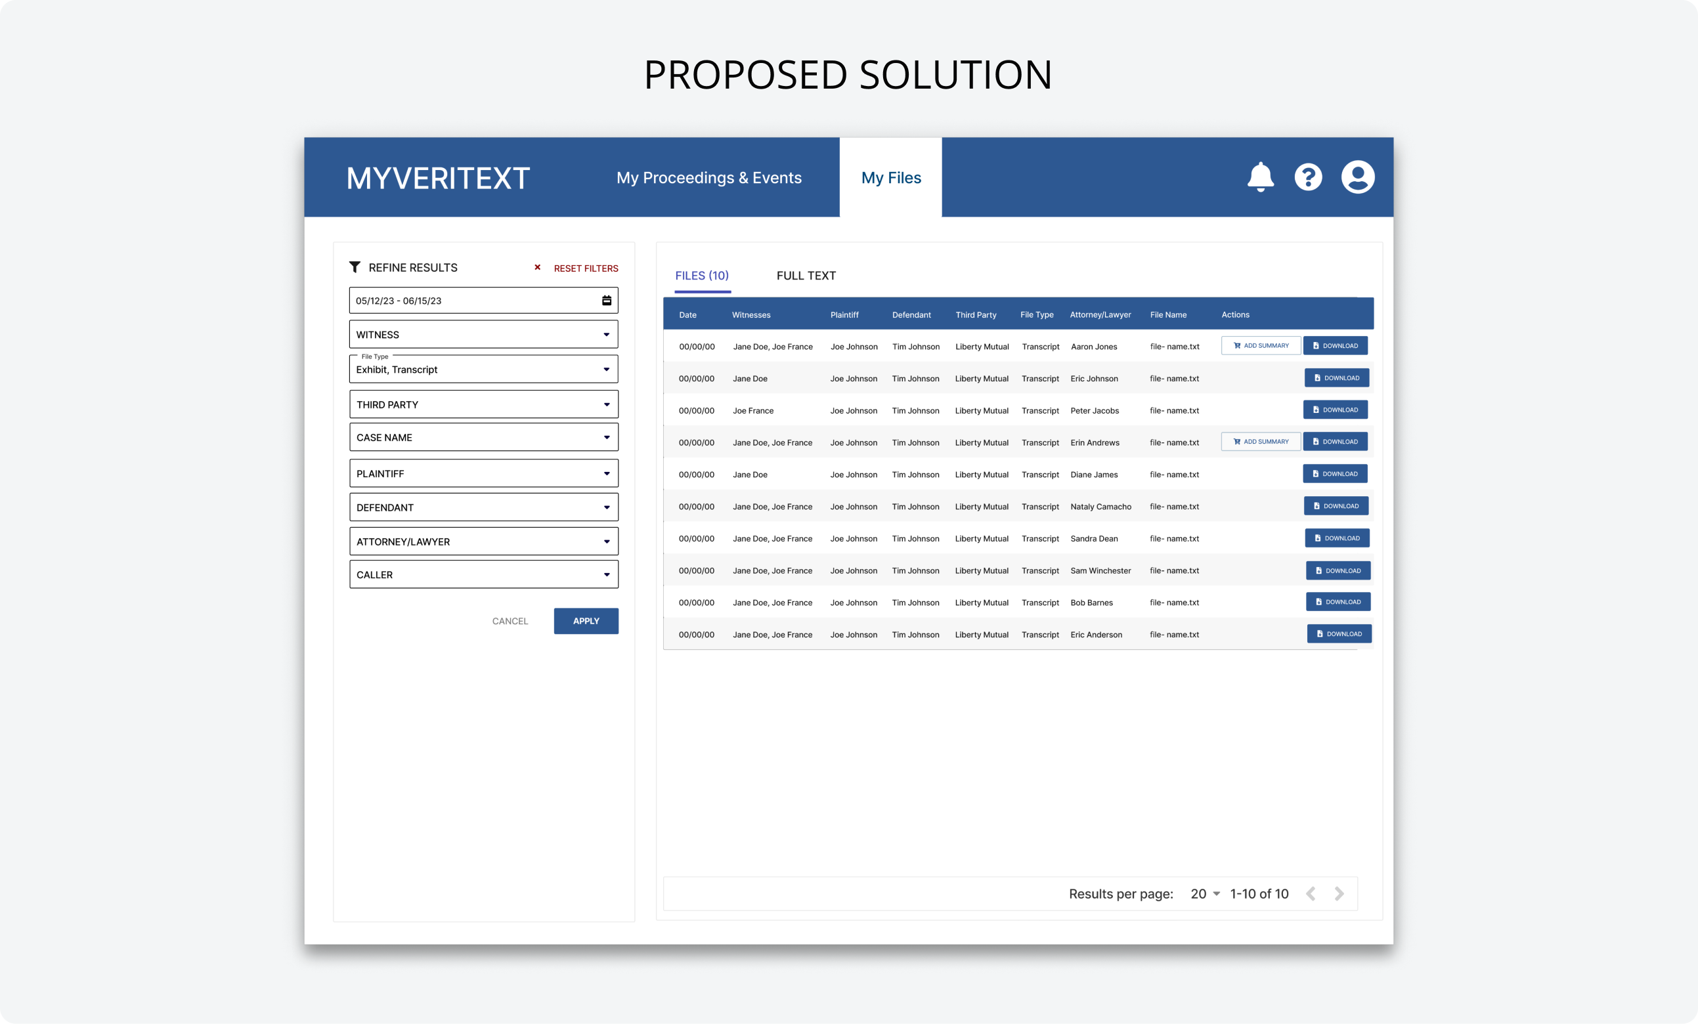This screenshot has width=1698, height=1024.
Task: Reset filters via RESET FILTERS link
Action: 586,268
